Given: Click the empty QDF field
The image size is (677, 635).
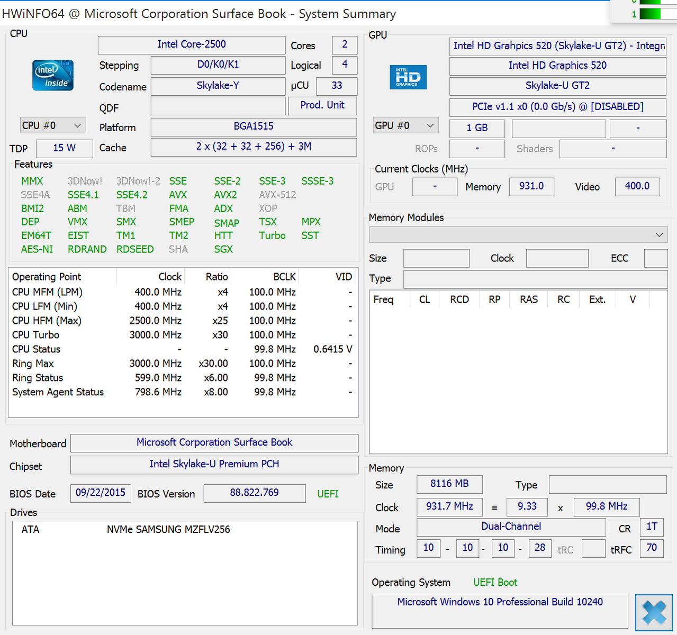Looking at the screenshot, I should tap(218, 106).
